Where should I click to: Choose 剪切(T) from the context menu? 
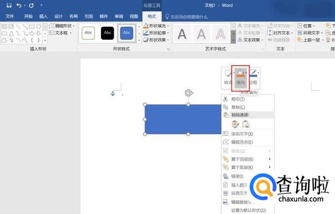[248, 99]
